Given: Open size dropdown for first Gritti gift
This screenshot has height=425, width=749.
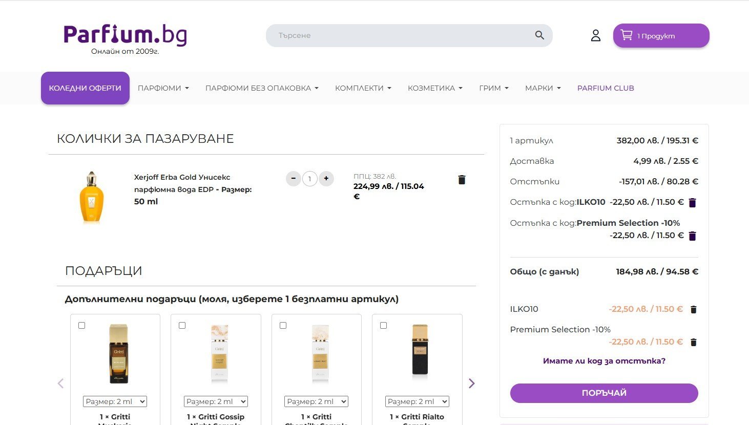Looking at the screenshot, I should [x=115, y=401].
